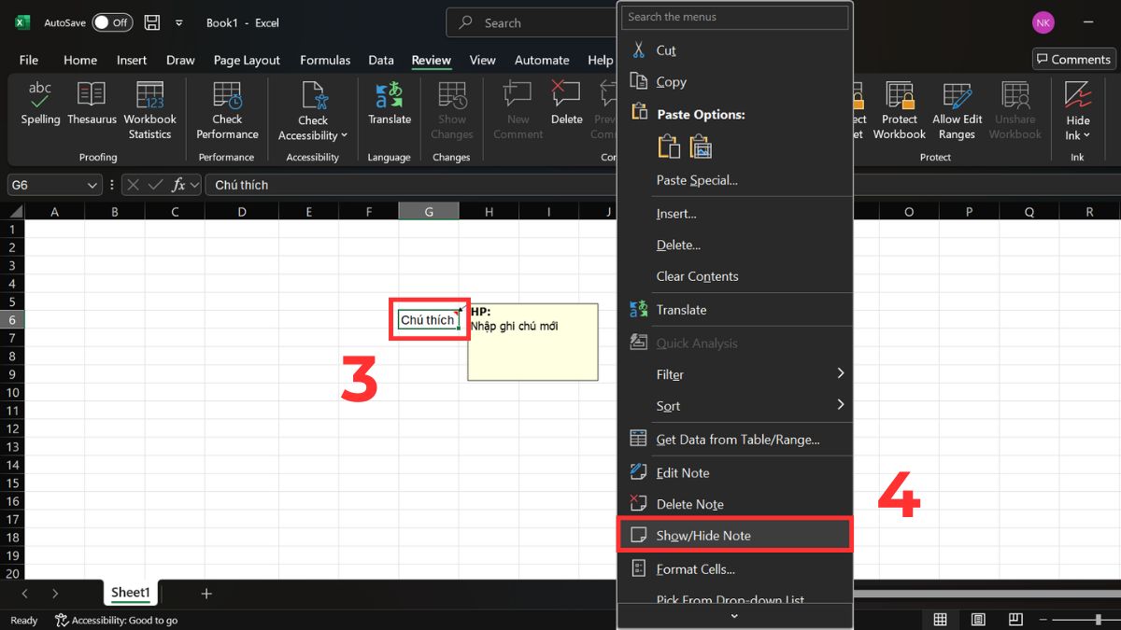The height and width of the screenshot is (630, 1121).
Task: Switch to the Formulas ribbon tab
Action: [325, 60]
